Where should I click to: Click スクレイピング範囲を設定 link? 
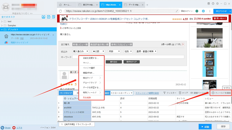(147, 93)
